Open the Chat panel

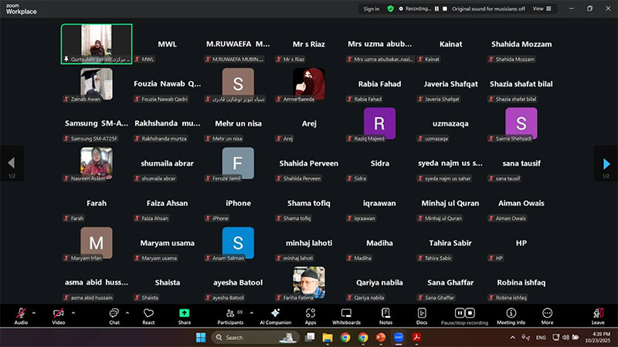[114, 315]
